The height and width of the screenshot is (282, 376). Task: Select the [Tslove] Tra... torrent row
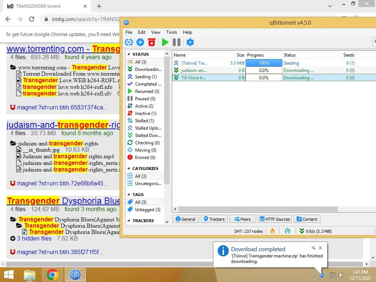pyautogui.click(x=274, y=63)
